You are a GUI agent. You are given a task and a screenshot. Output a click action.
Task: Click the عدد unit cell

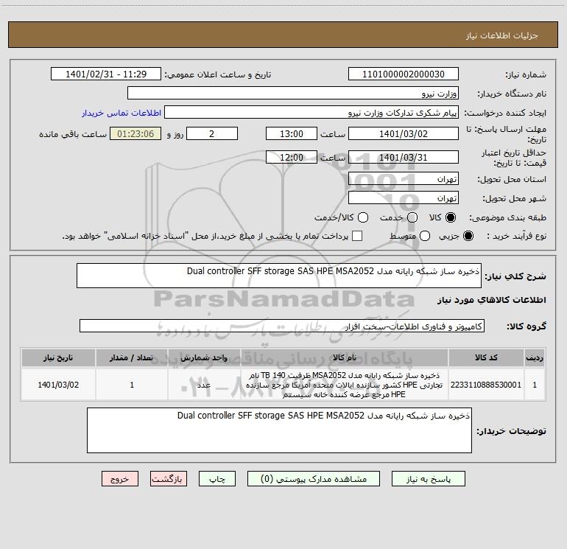tap(204, 385)
